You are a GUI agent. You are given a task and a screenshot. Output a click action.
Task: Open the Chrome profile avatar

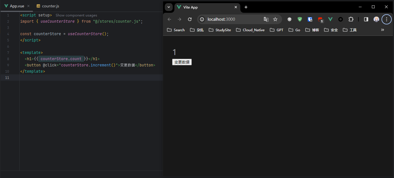[376, 19]
